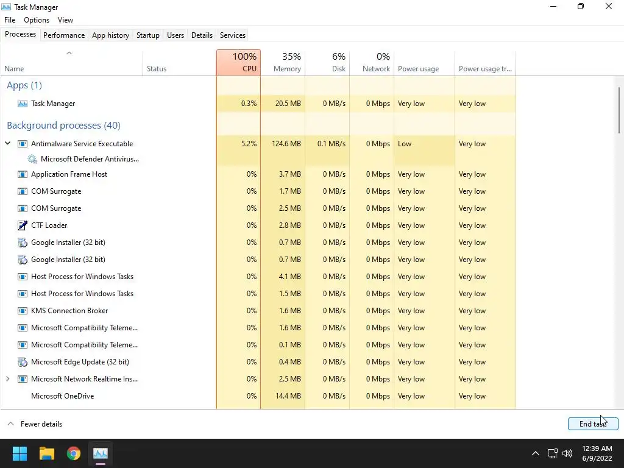
Task: Sort by the Status column header
Action: 180,63
